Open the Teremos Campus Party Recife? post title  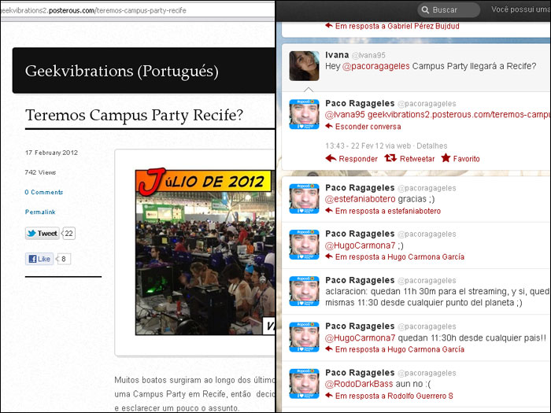click(134, 115)
